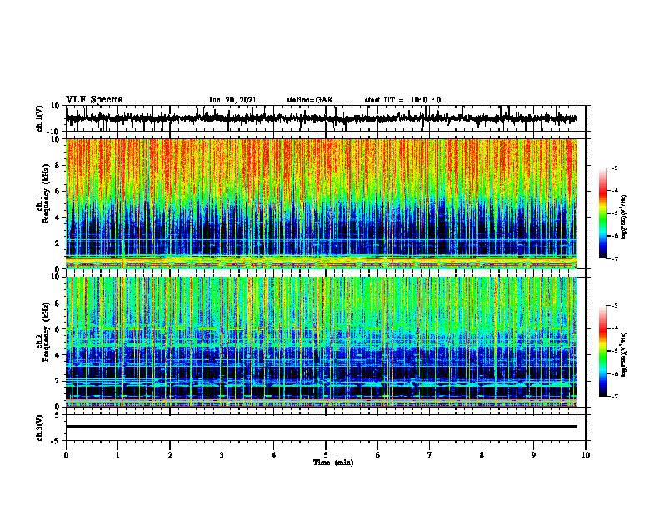Click the "8" kHz tick on ch.1 frequency axis
The width and height of the screenshot is (660, 510).
pyautogui.click(x=57, y=165)
